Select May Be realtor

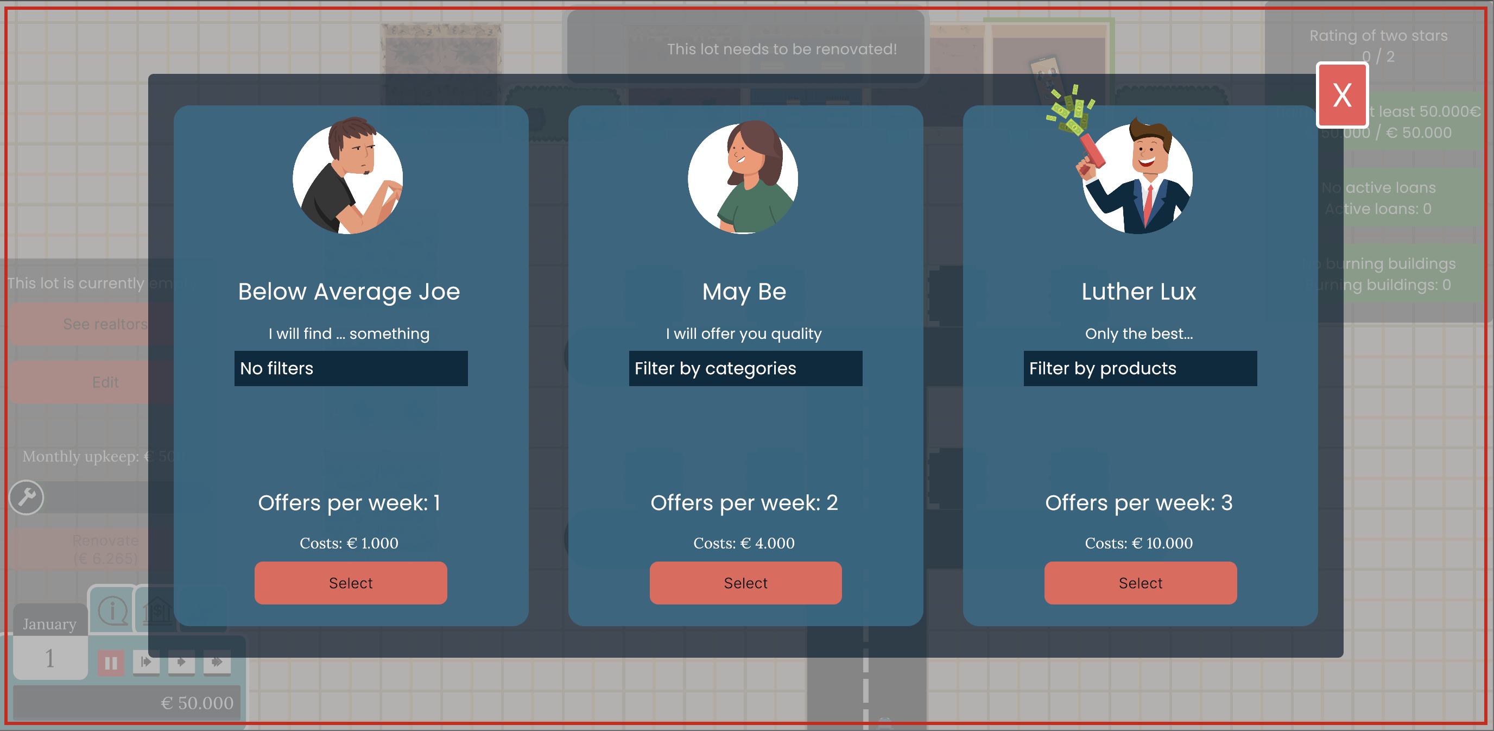coord(745,583)
